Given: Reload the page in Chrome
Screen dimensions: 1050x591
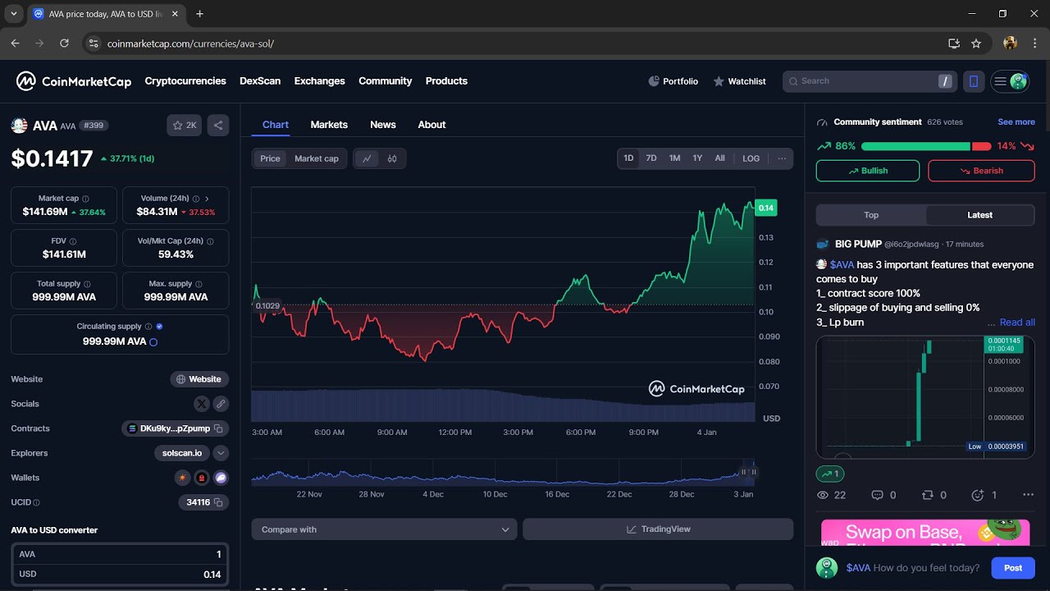Looking at the screenshot, I should coord(64,43).
